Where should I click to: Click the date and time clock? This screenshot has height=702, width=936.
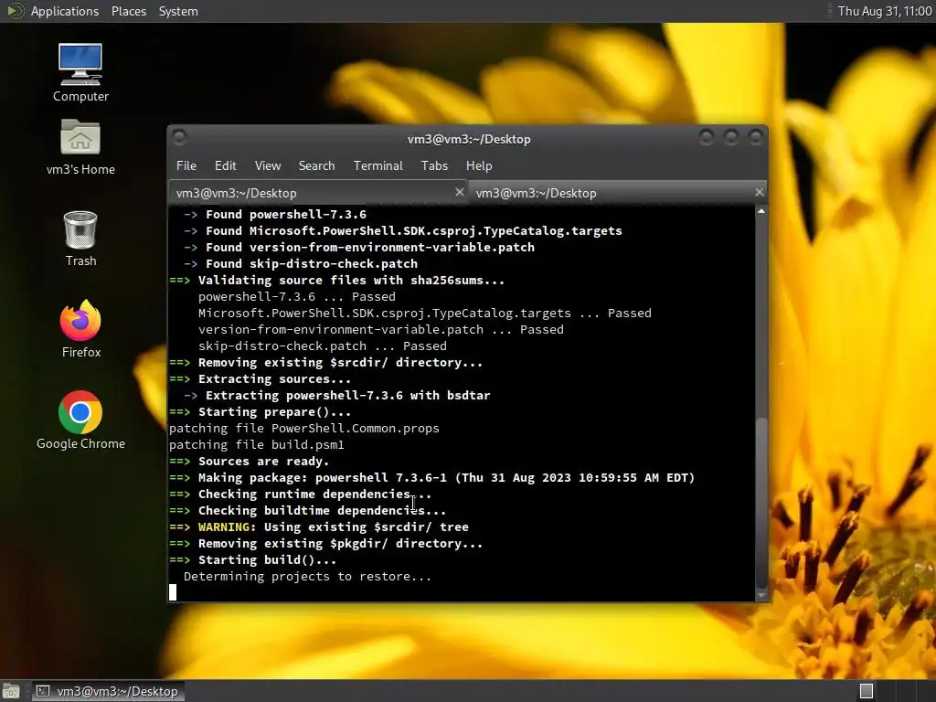885,11
